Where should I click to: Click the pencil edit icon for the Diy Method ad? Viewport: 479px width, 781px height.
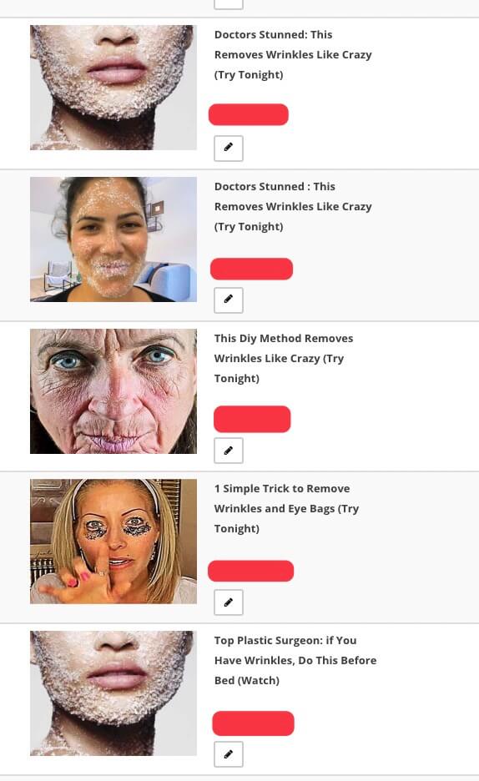pos(229,451)
